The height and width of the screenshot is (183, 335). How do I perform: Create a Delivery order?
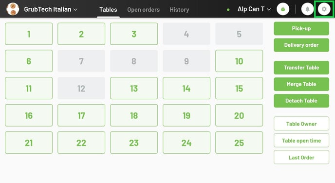pos(301,45)
